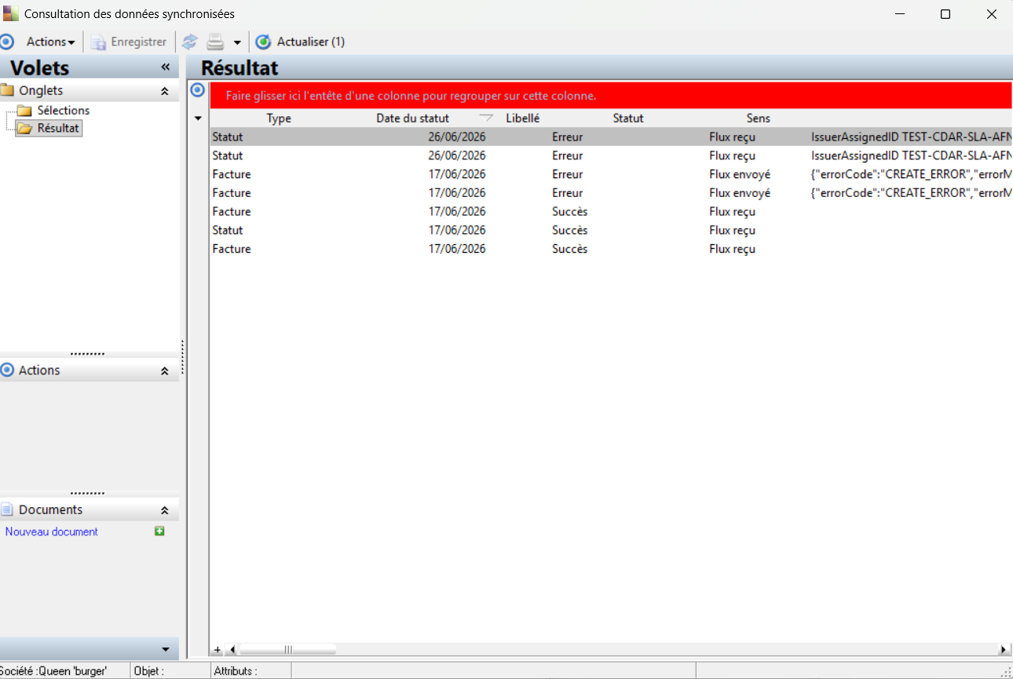Collapse the Actions panel section
Image resolution: width=1013 pixels, height=679 pixels.
164,371
